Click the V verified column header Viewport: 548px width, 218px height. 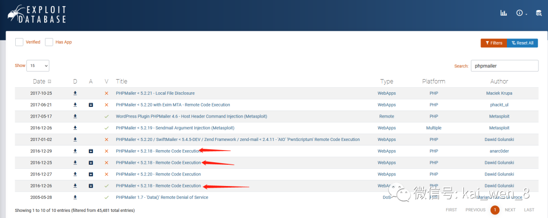pos(107,82)
